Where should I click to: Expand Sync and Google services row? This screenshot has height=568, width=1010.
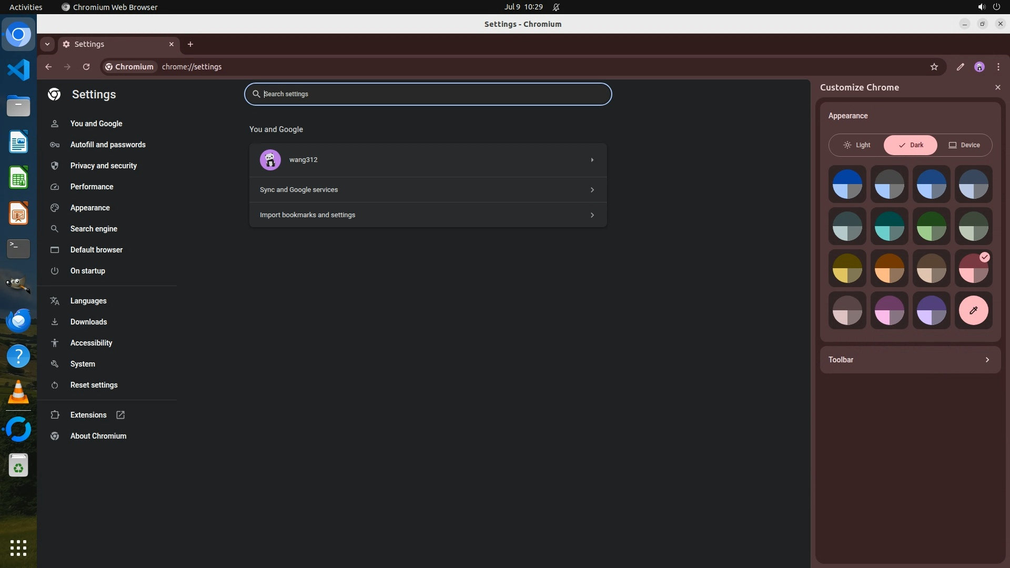point(428,190)
